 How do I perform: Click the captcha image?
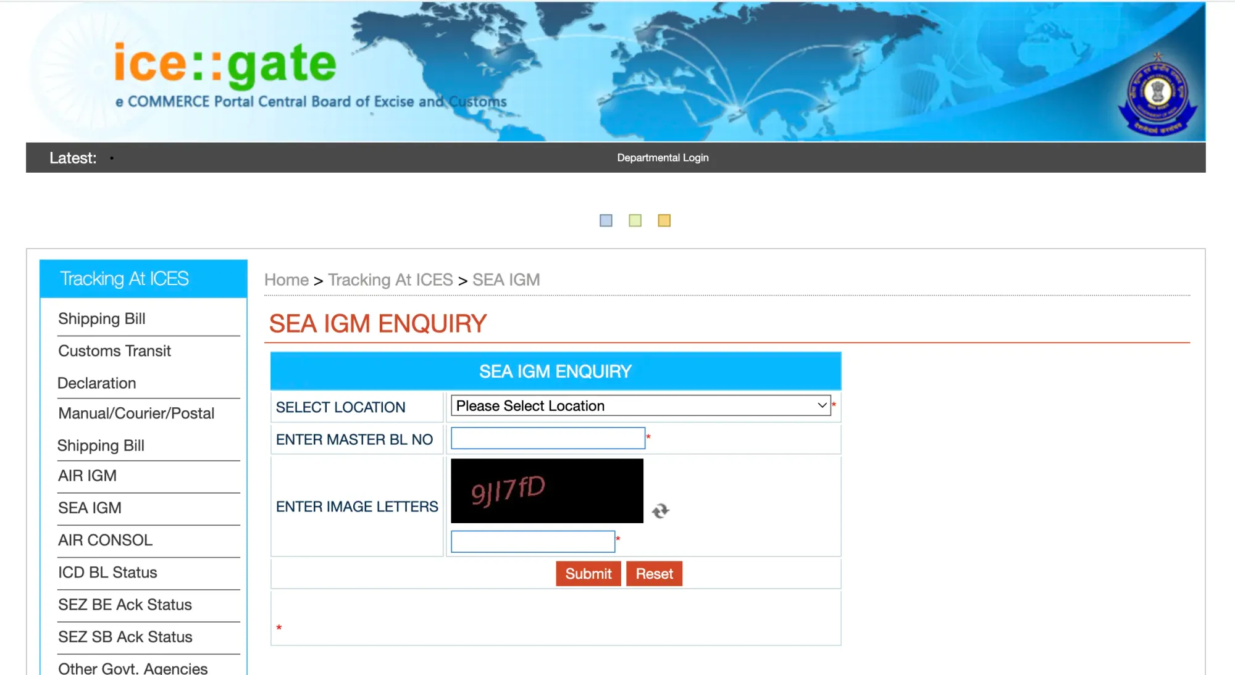546,491
